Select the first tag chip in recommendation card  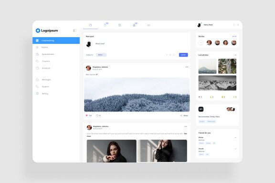(201, 122)
